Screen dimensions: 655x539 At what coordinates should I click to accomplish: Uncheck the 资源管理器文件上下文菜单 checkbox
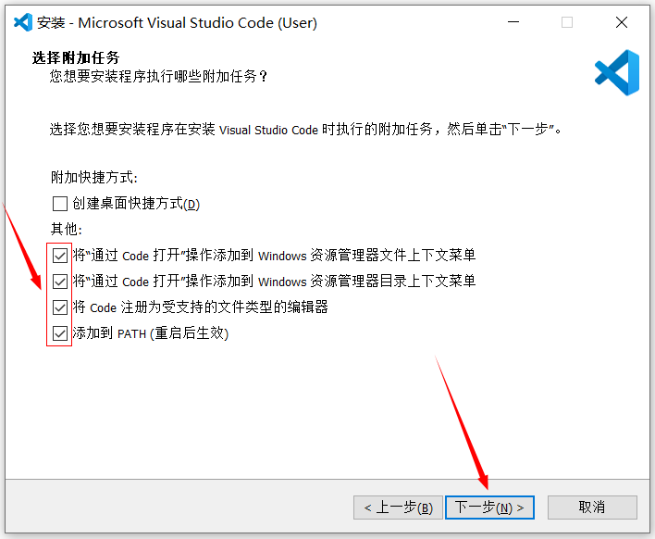coord(60,256)
